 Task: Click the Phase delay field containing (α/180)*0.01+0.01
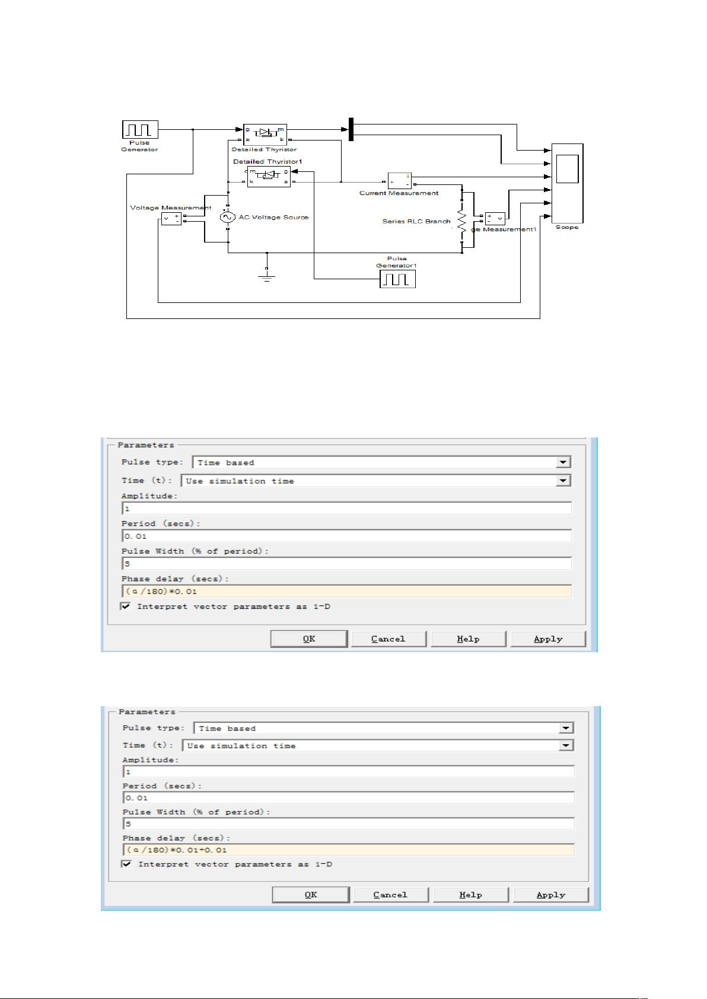(349, 850)
